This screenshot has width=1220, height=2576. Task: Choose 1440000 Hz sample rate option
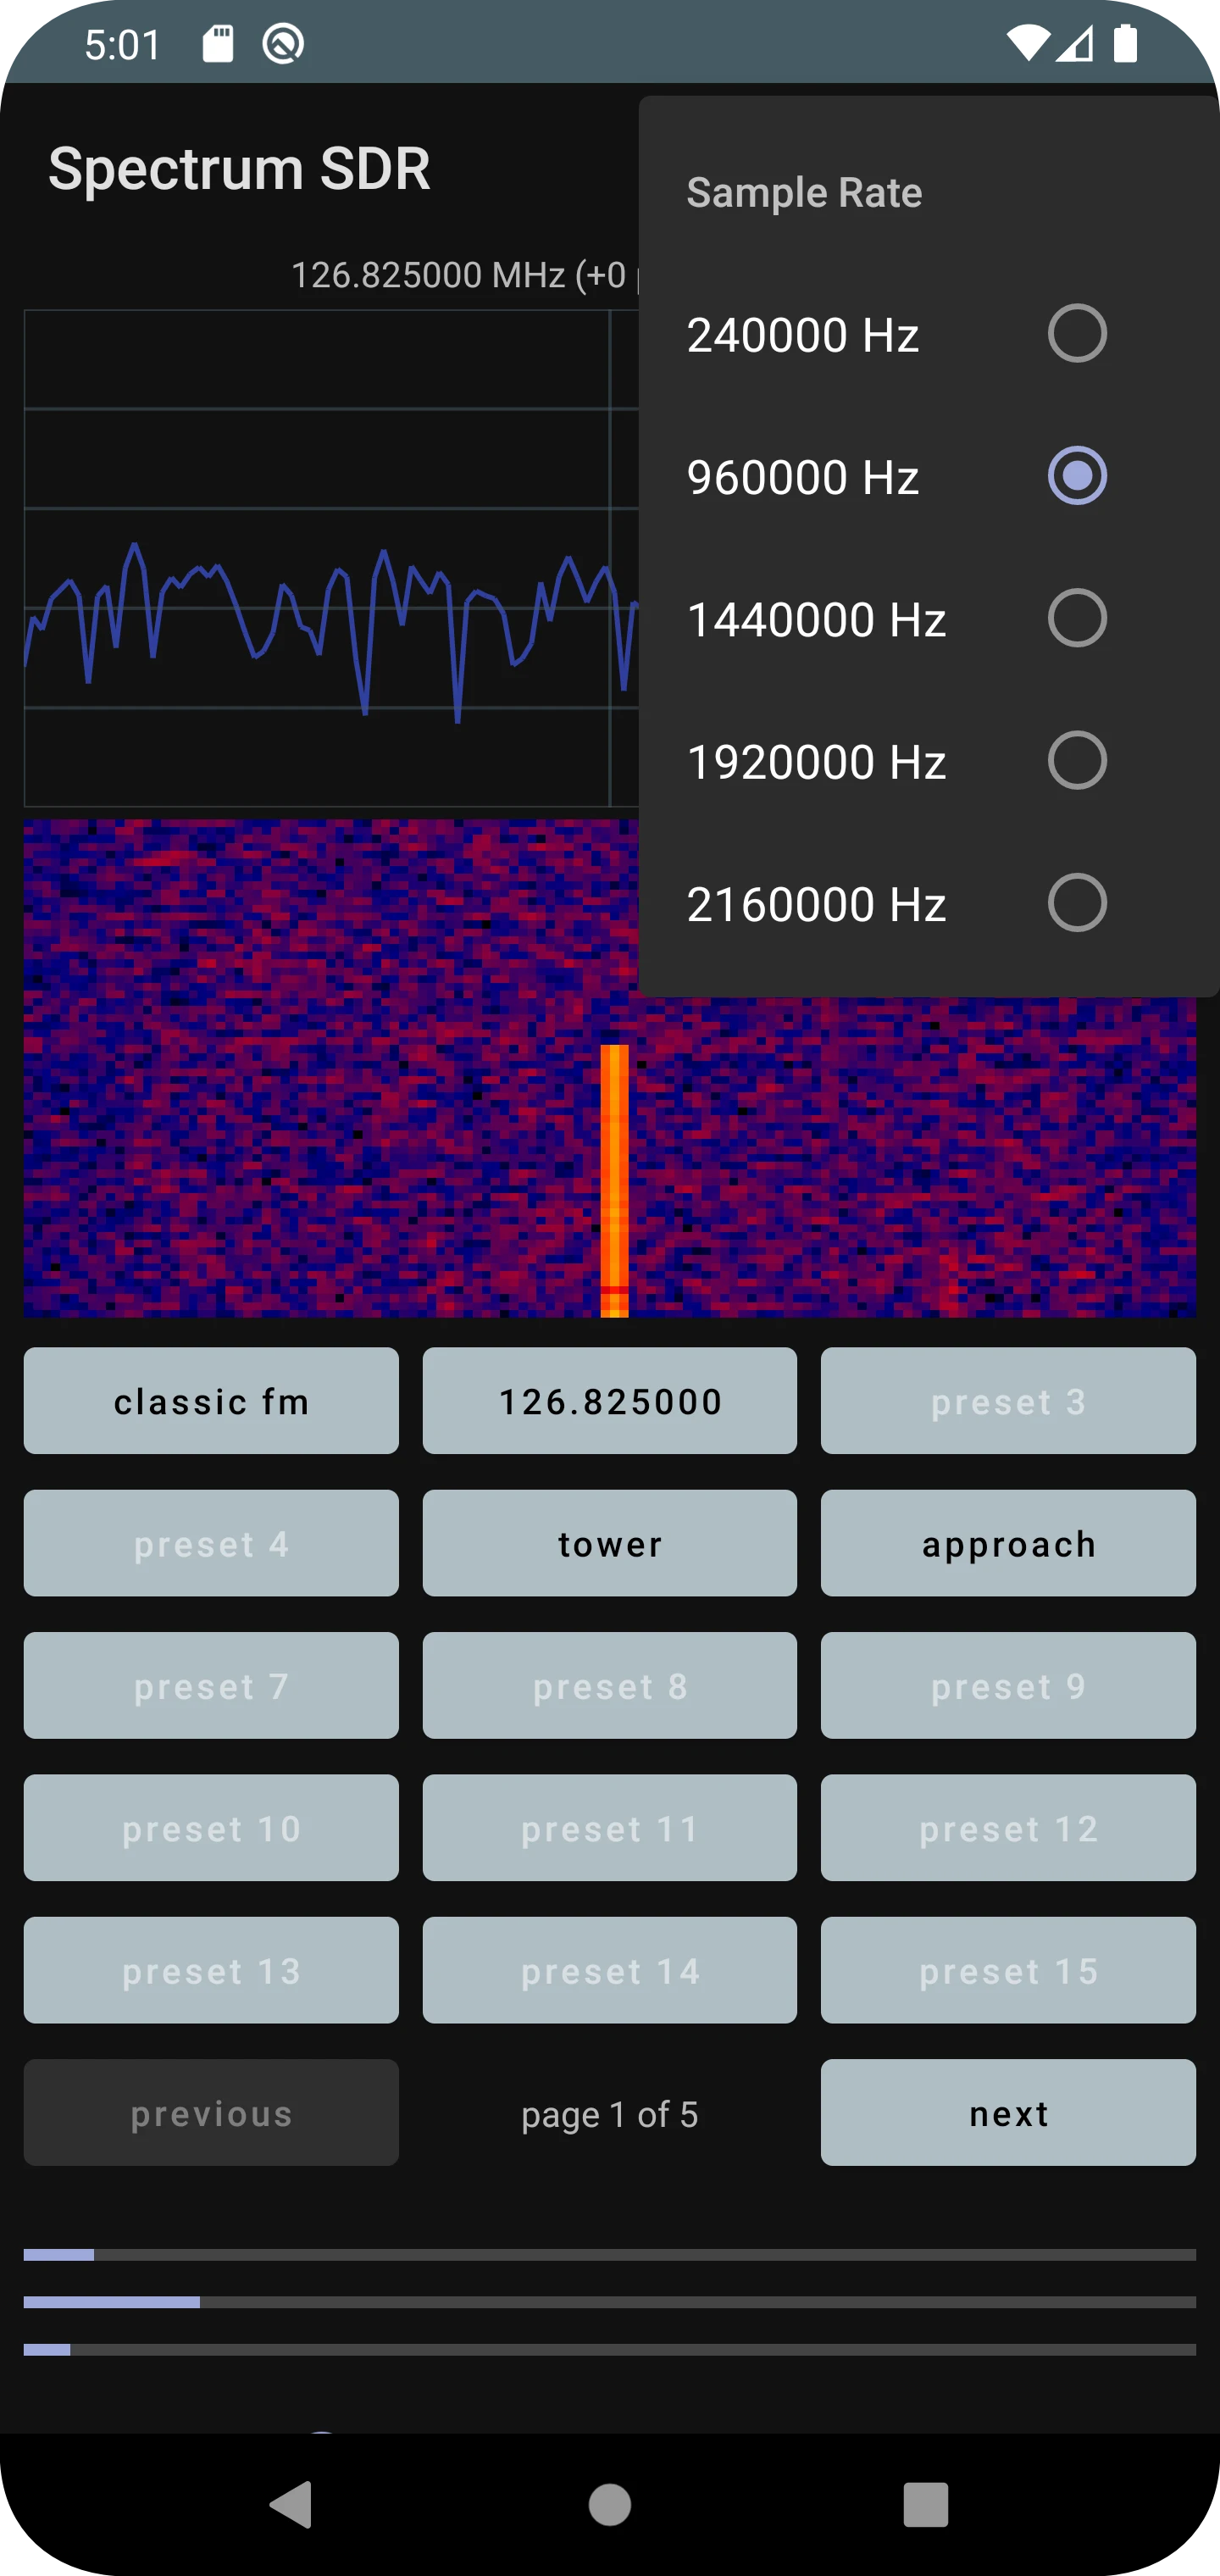(929, 619)
